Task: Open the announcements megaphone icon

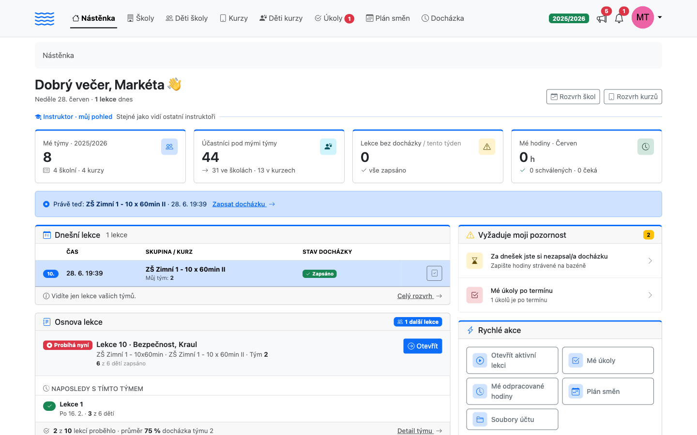Action: coord(602,19)
